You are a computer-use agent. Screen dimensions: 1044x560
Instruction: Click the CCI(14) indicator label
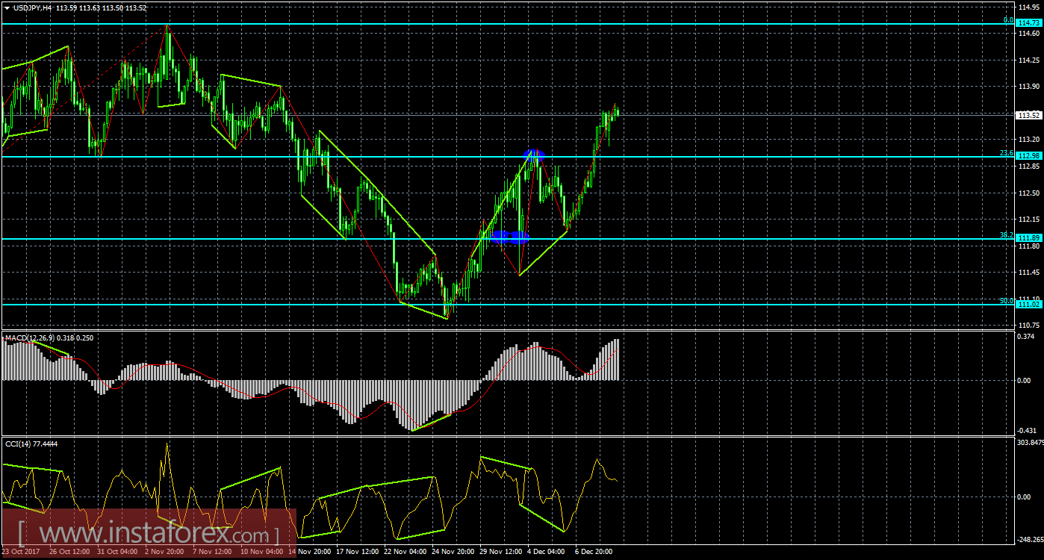[18, 444]
